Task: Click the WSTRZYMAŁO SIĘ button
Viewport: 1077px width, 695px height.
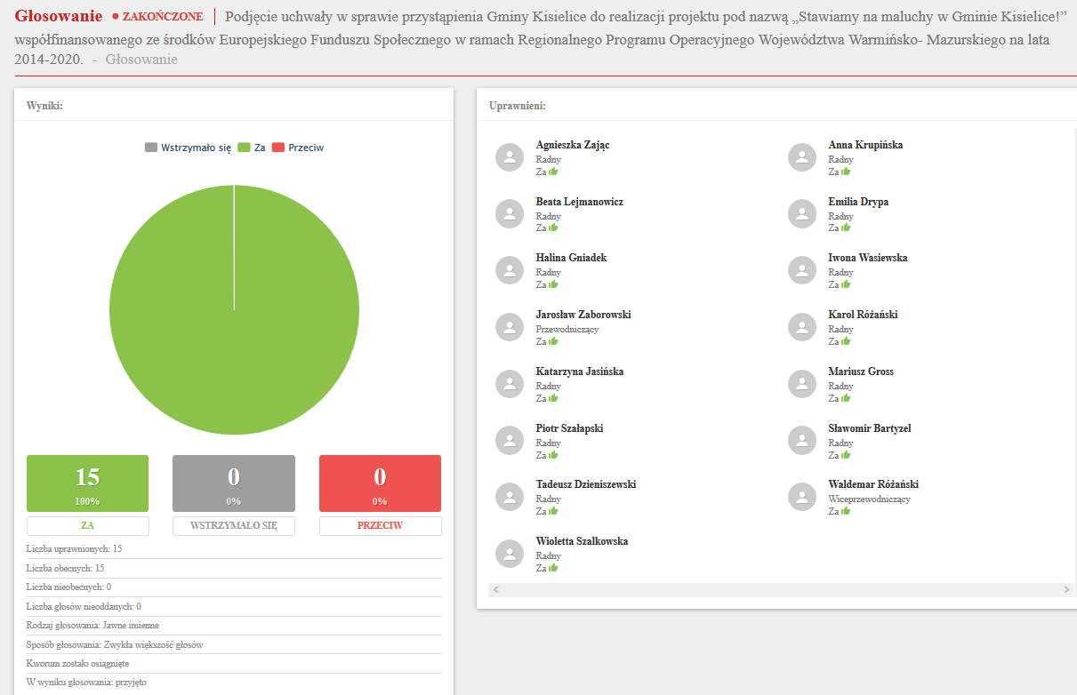Action: pyautogui.click(x=233, y=525)
